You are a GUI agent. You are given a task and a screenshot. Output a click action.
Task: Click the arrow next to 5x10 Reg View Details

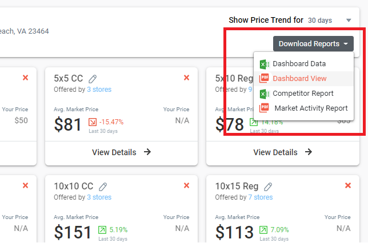pos(309,152)
